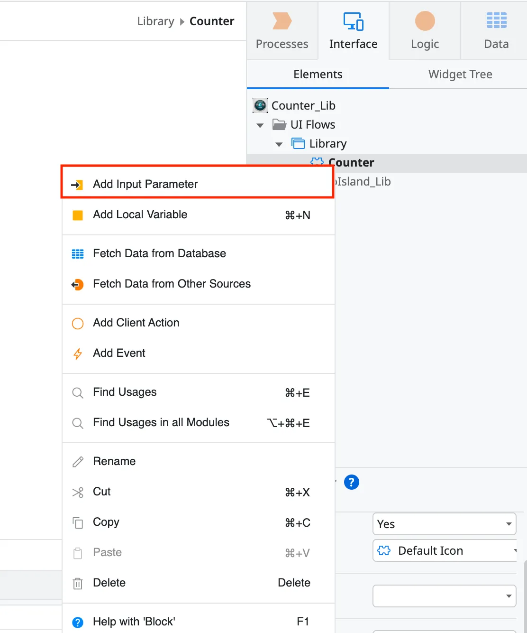Screen dimensions: 527x633
Task: Click the blue help question mark icon
Action: pyautogui.click(x=352, y=482)
